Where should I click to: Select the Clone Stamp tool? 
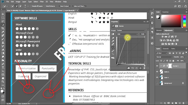[x=3, y=43]
